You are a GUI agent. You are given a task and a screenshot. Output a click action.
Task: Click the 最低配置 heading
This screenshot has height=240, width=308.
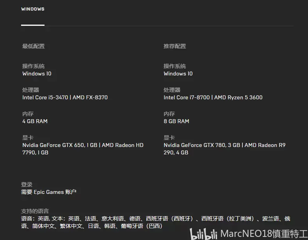coord(34,46)
